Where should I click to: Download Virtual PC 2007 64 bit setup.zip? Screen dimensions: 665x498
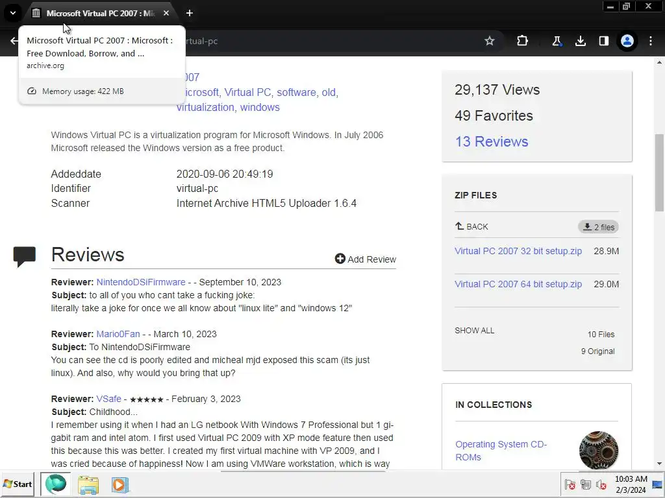518,284
